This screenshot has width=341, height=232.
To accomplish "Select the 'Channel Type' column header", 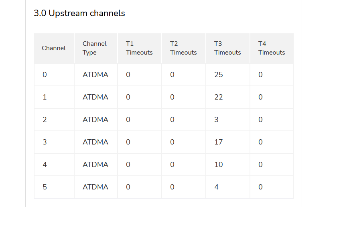I will point(95,48).
